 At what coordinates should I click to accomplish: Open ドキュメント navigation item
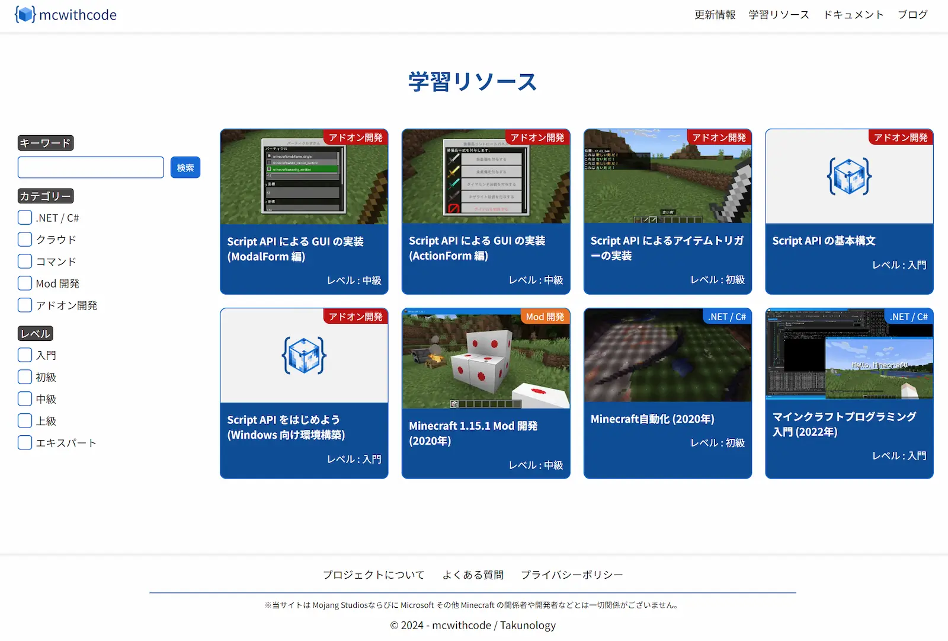(x=853, y=15)
